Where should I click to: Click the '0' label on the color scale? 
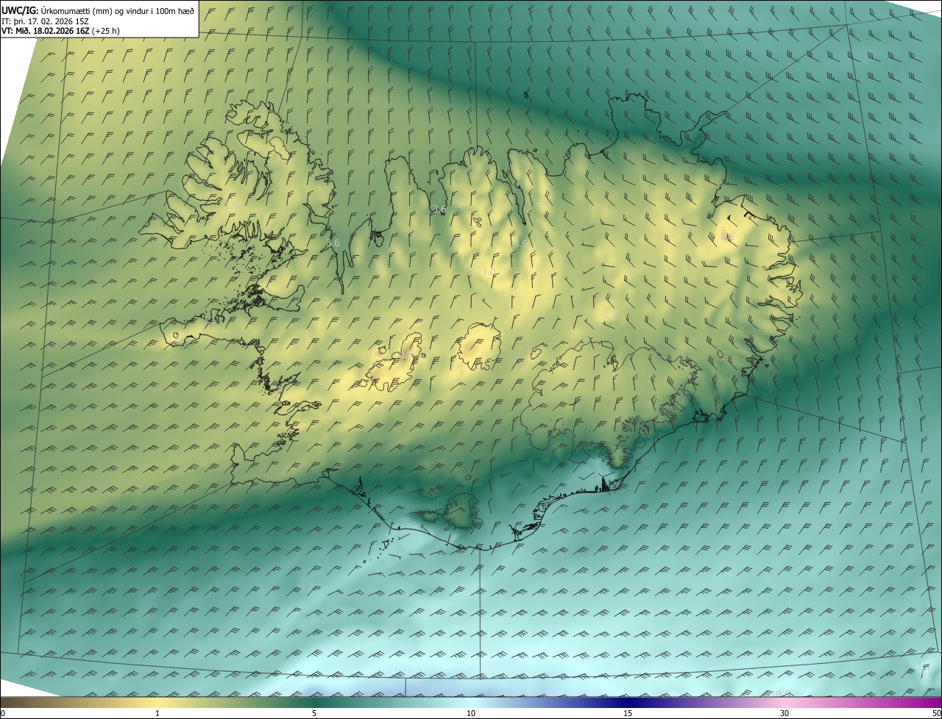pyautogui.click(x=3, y=713)
